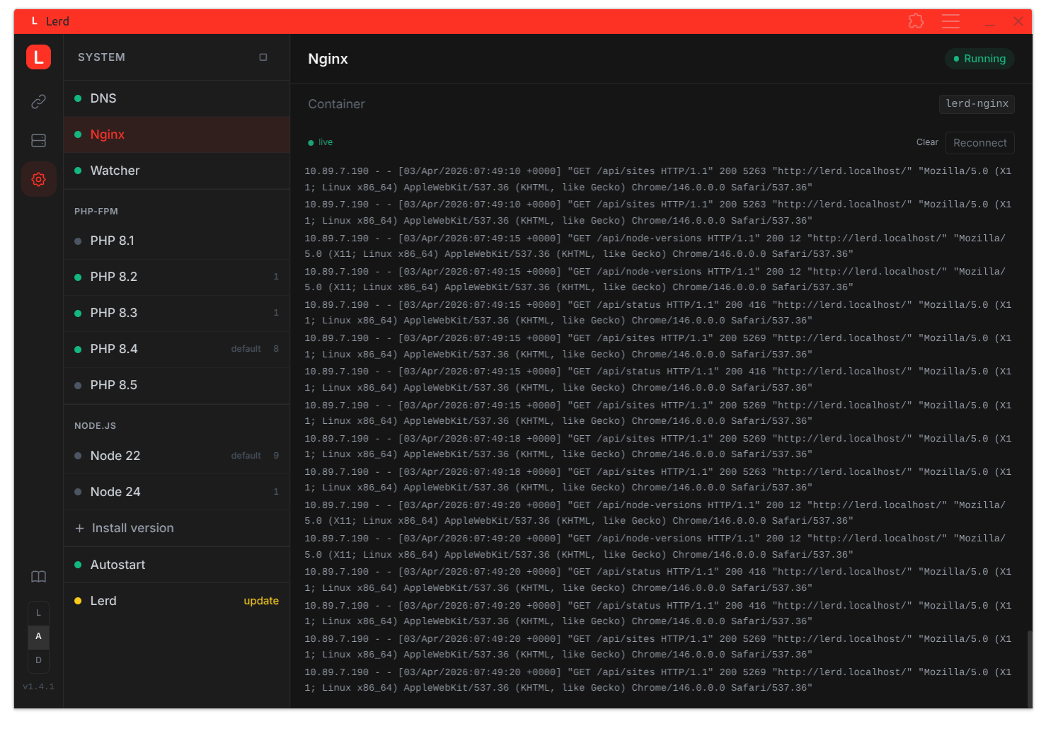The height and width of the screenshot is (736, 1046).
Task: Open the Node 22 entry
Action: pyautogui.click(x=177, y=456)
